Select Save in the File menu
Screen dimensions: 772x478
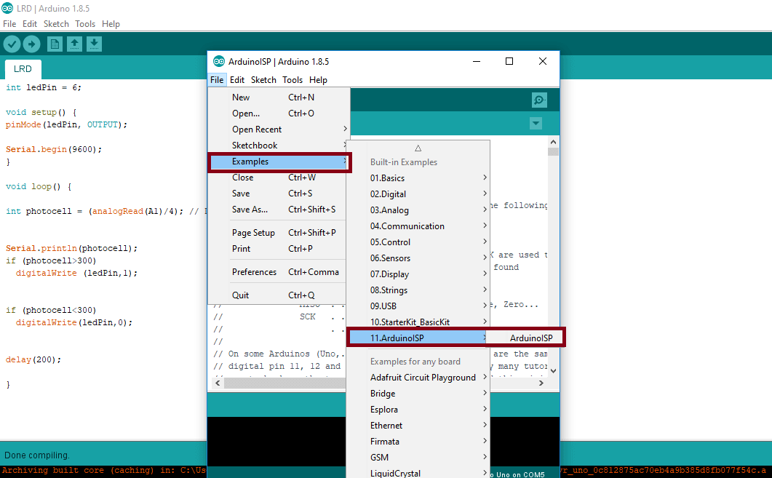(x=279, y=194)
